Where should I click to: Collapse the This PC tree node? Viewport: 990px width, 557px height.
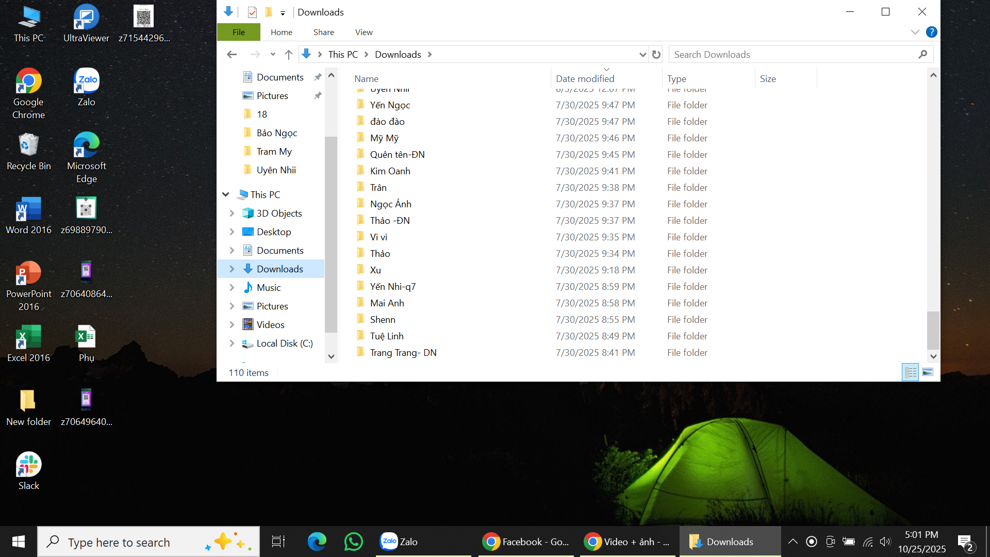[226, 194]
